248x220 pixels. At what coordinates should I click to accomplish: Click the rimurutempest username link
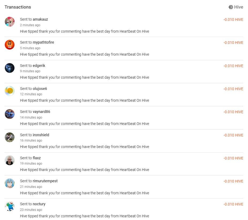pyautogui.click(x=45, y=181)
